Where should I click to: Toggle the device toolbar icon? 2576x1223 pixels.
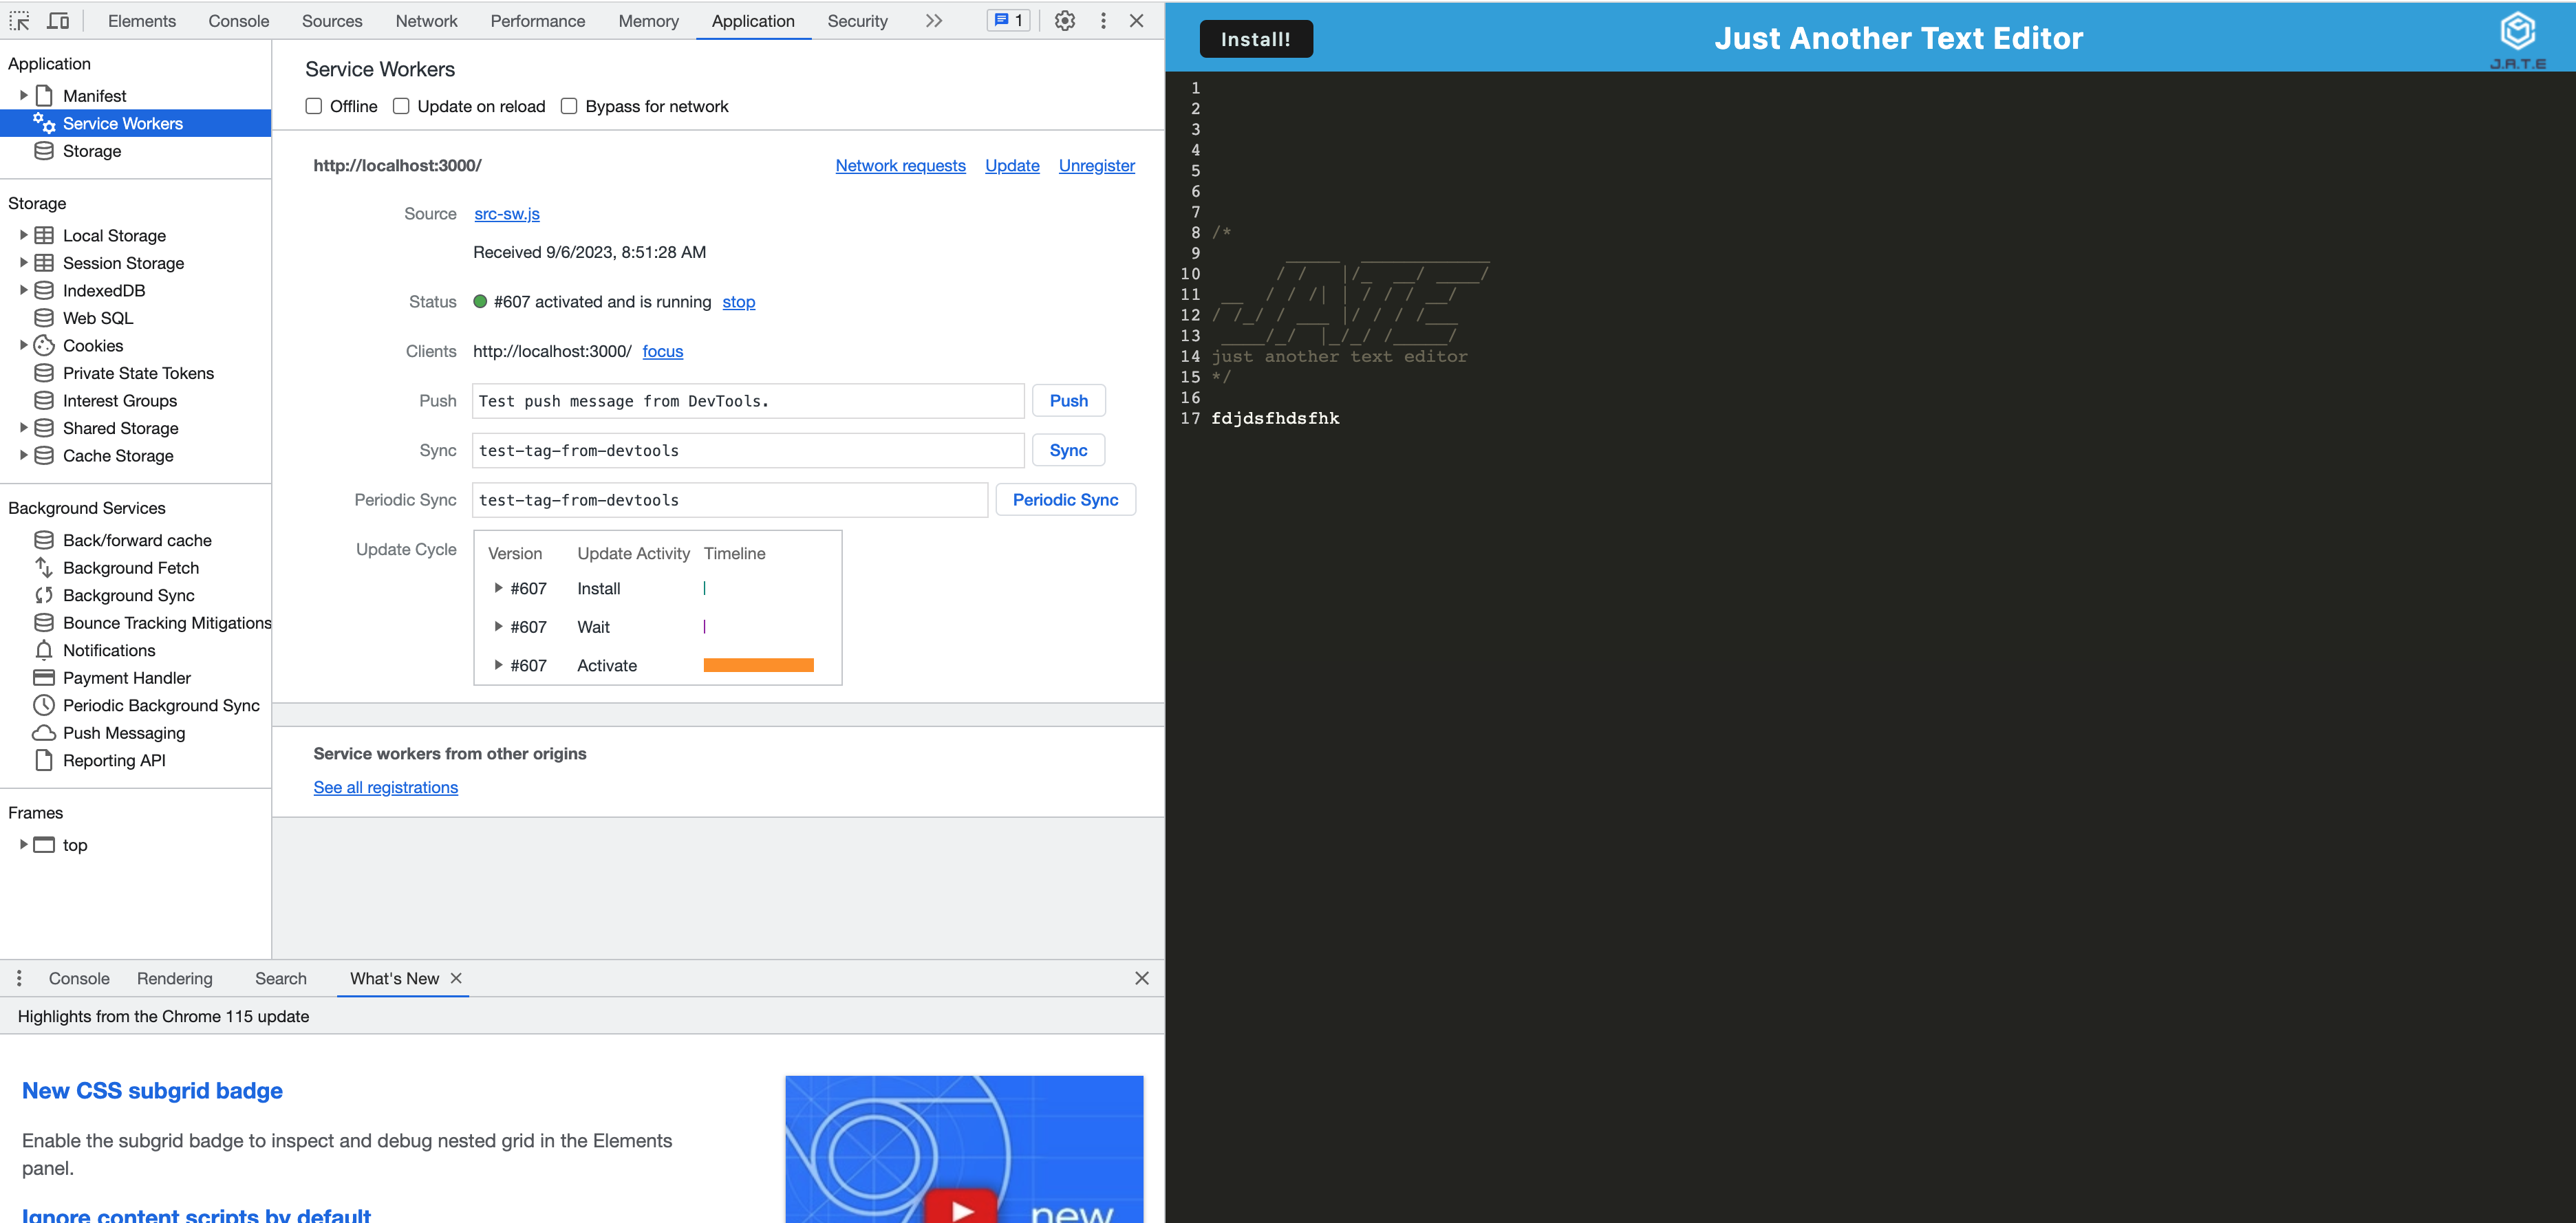[x=59, y=21]
